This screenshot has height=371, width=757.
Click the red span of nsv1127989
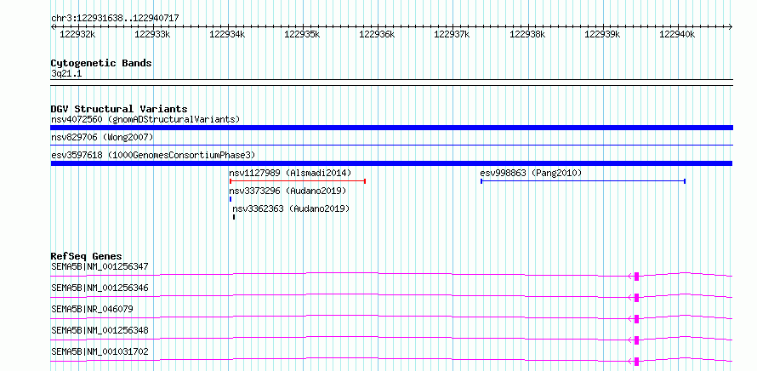click(x=298, y=181)
